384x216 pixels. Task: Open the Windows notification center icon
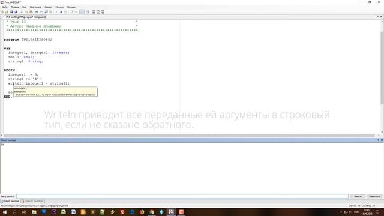tap(377, 212)
